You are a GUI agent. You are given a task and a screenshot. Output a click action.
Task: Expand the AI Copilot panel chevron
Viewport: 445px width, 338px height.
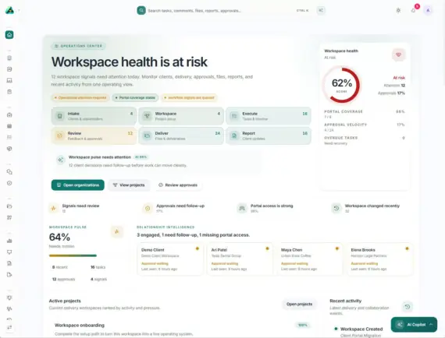(431, 325)
